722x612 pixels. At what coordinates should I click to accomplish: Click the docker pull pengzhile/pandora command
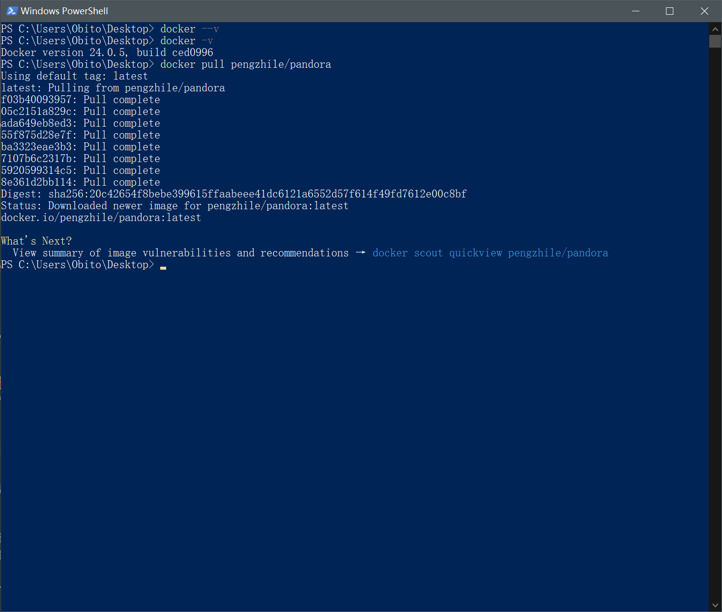click(246, 64)
